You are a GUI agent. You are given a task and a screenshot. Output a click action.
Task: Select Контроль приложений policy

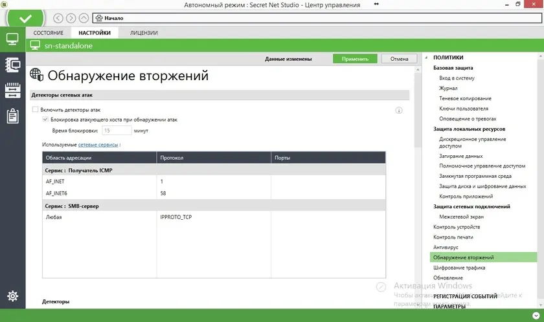click(x=466, y=197)
